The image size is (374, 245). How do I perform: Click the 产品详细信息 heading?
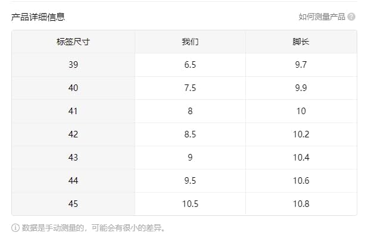38,17
